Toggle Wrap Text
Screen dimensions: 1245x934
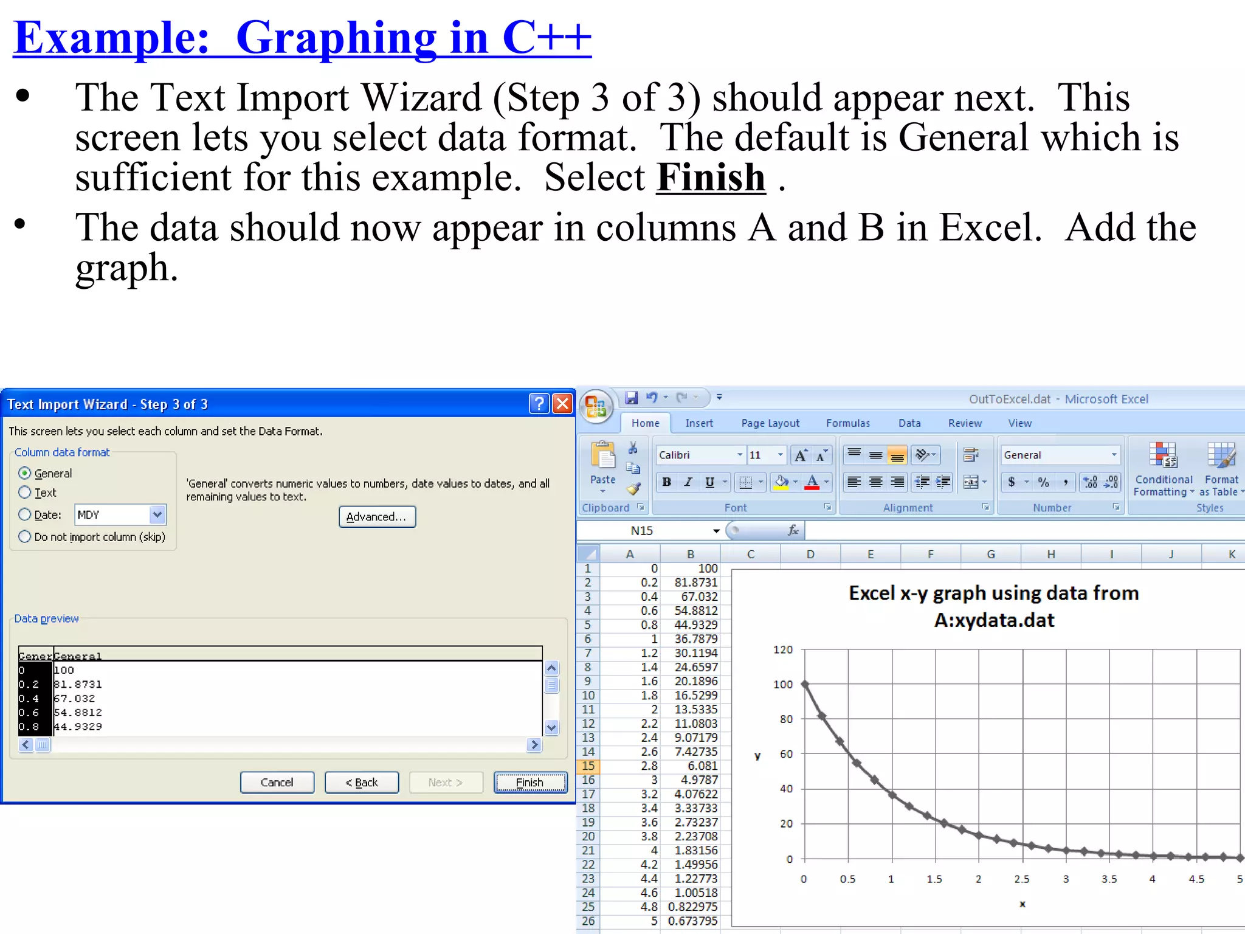(x=971, y=454)
